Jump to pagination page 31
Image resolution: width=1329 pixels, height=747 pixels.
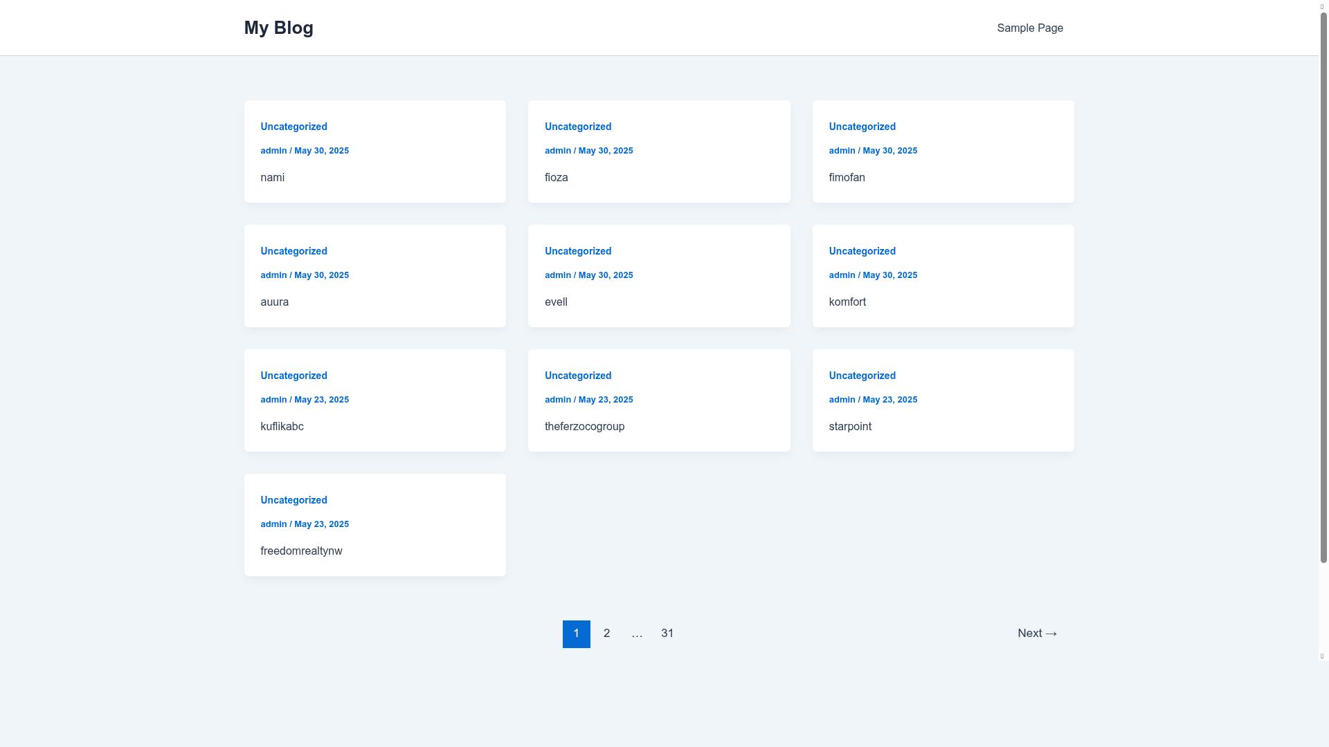pyautogui.click(x=667, y=634)
